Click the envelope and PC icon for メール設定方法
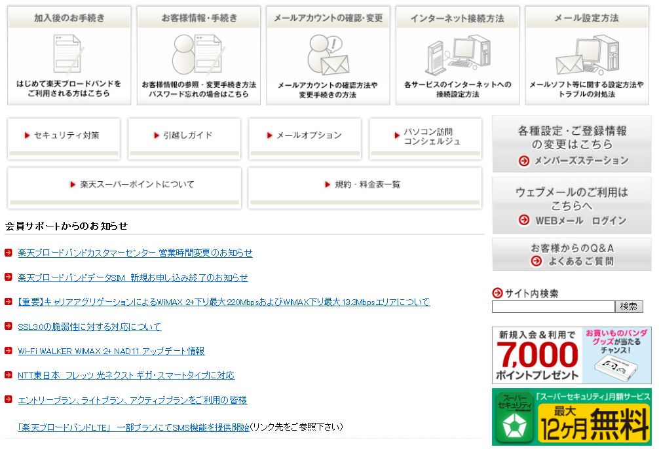 click(x=587, y=55)
